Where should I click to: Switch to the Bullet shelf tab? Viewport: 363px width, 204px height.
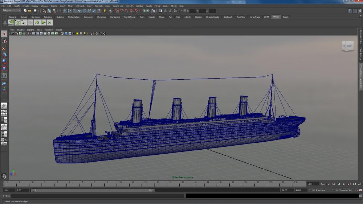[x=286, y=17]
